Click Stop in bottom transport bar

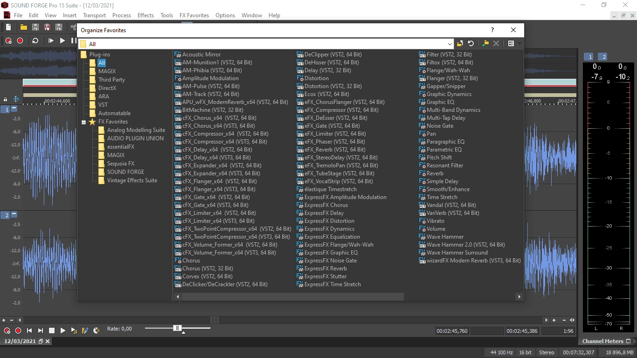[x=52, y=330]
